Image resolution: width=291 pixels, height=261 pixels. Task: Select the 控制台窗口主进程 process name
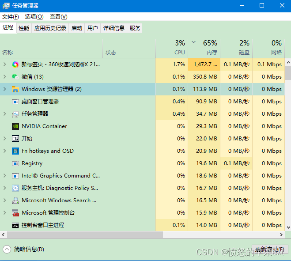[x=43, y=225]
